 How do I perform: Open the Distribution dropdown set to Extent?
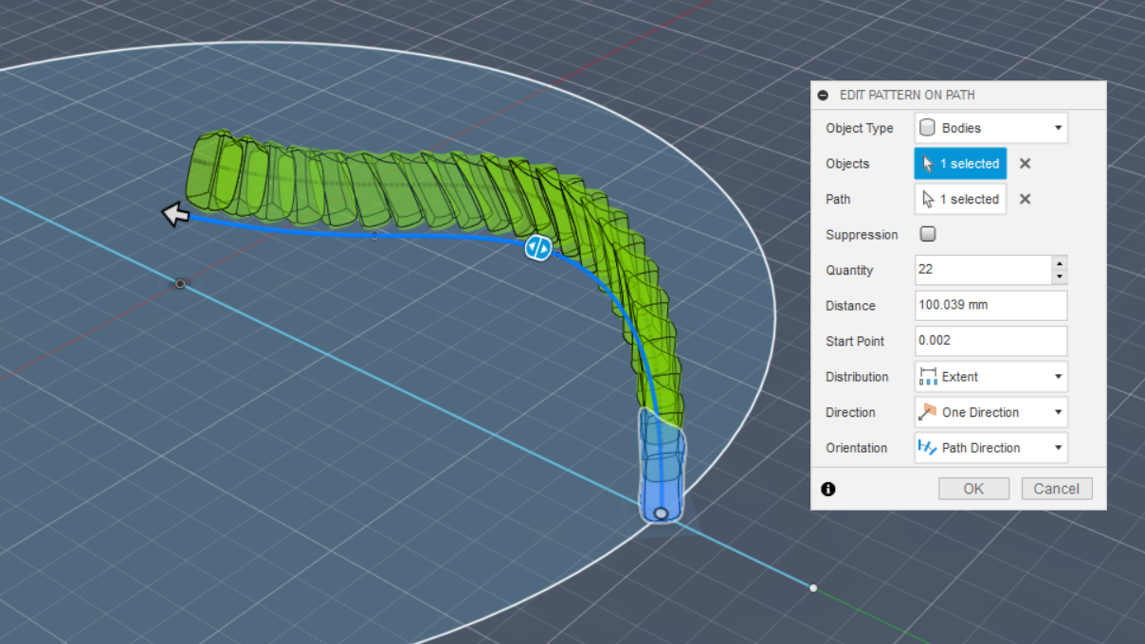pyautogui.click(x=991, y=377)
